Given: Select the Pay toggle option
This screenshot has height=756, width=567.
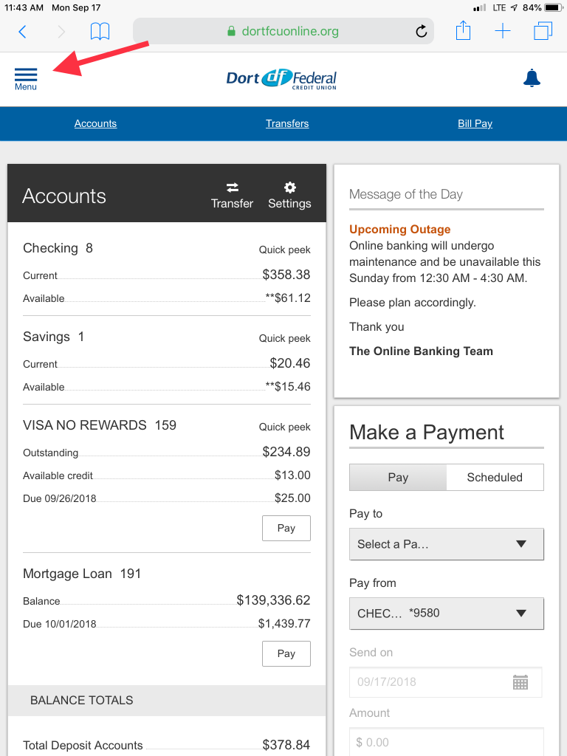Looking at the screenshot, I should tap(398, 478).
